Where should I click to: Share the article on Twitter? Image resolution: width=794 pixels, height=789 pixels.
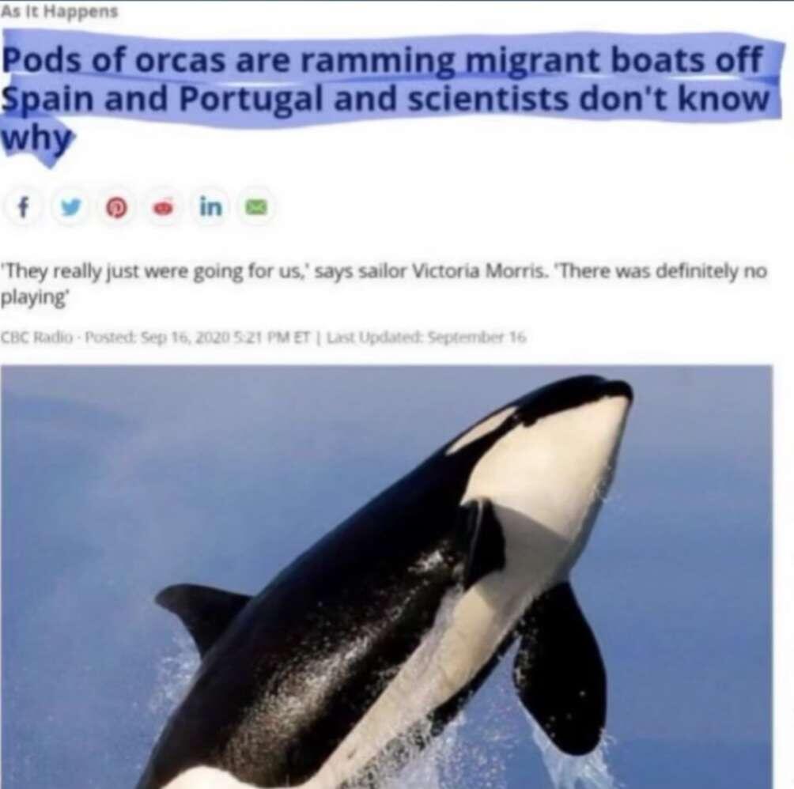click(70, 207)
